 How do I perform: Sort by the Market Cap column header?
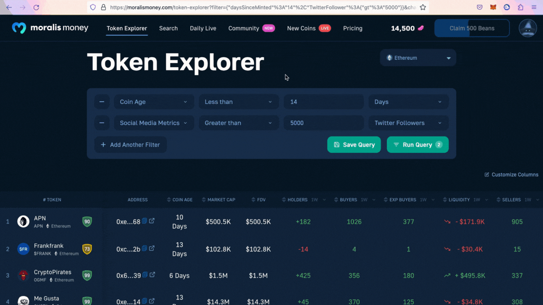tap(218, 200)
